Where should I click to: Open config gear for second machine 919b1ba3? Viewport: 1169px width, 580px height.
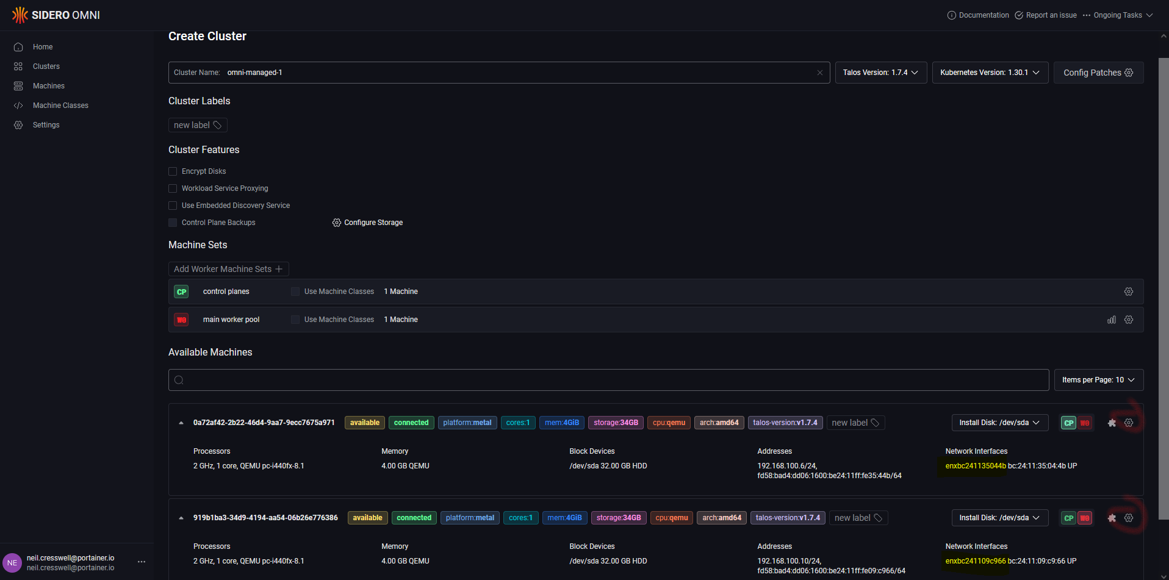pyautogui.click(x=1129, y=518)
